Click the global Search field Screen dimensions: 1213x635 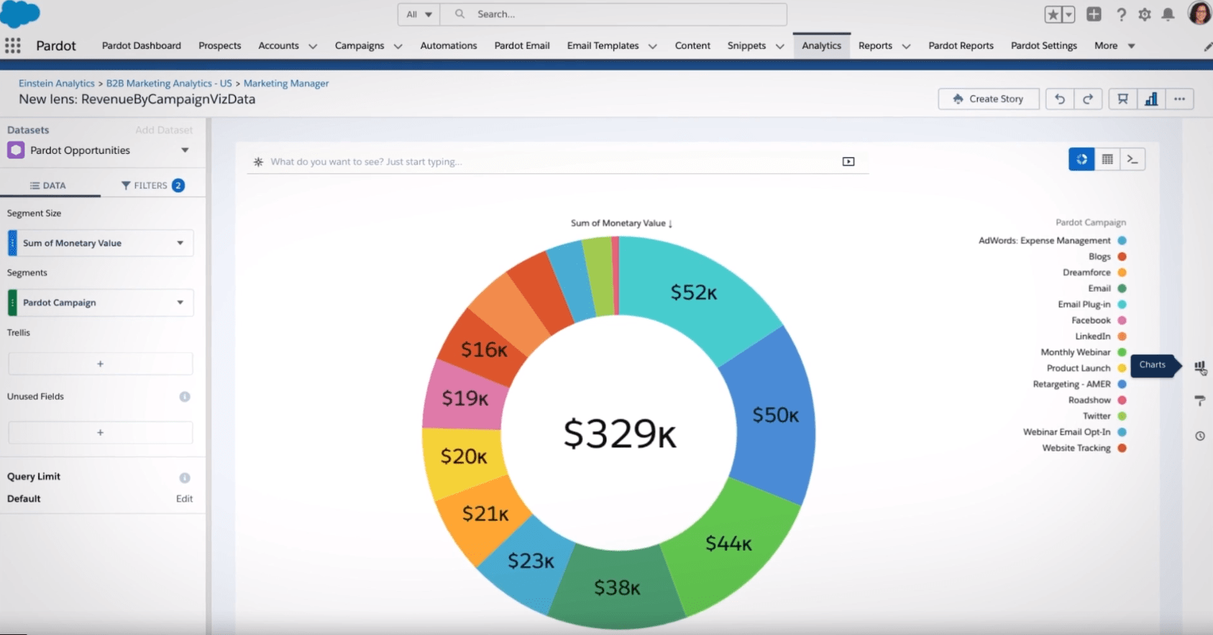tap(613, 15)
